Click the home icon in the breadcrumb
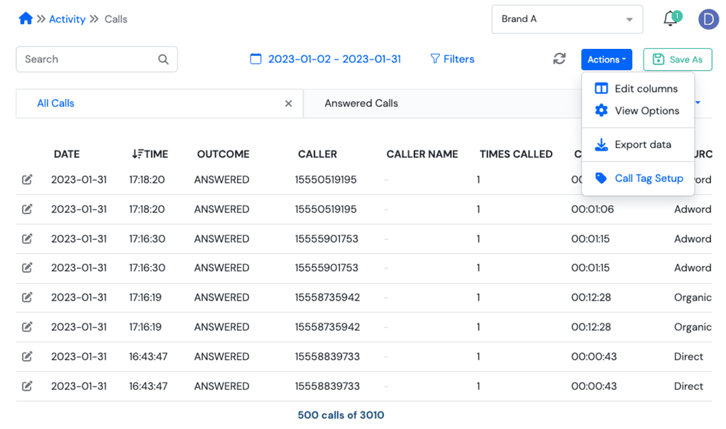Image resolution: width=726 pixels, height=429 pixels. [x=26, y=18]
